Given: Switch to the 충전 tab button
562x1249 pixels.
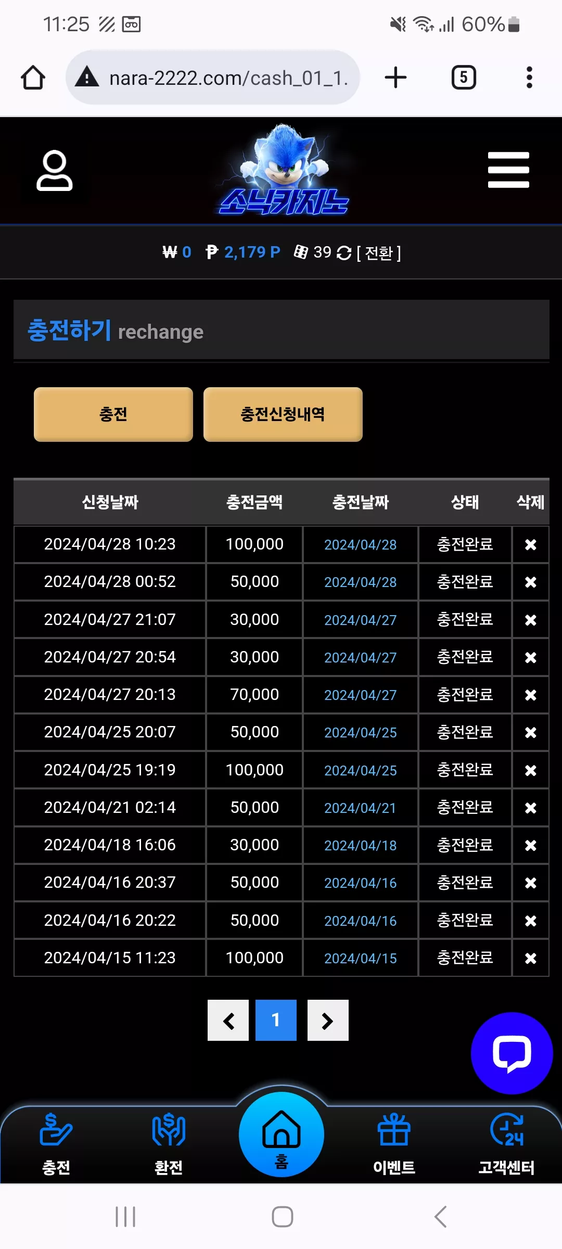Looking at the screenshot, I should [113, 414].
